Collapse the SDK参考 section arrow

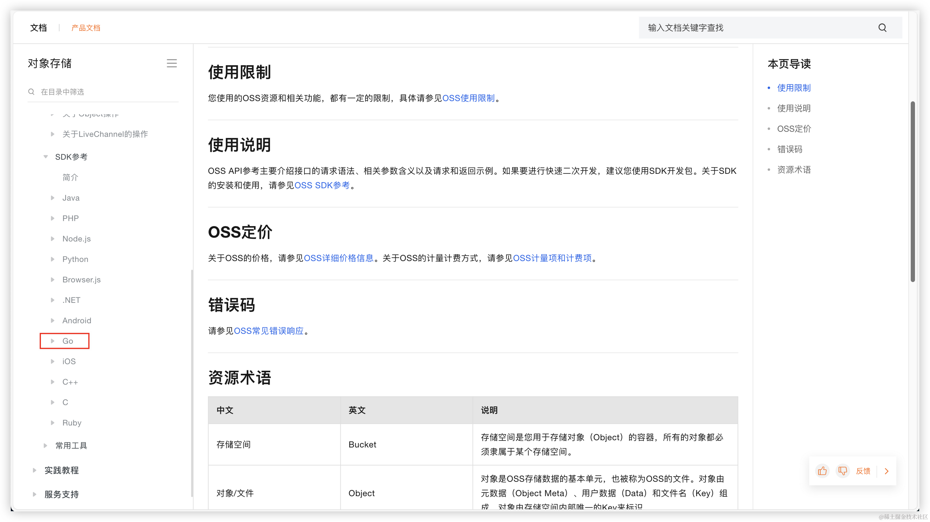[x=46, y=157]
